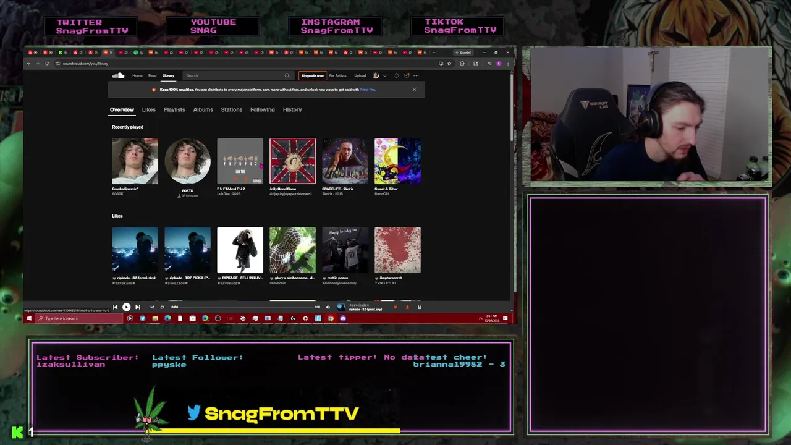Click the Jolly Good Show title text
Screen dimensions: 791x445
click(x=283, y=189)
